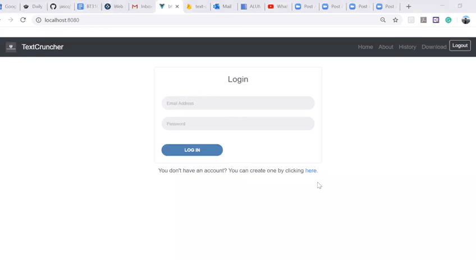
Task: Switch to the YouTube What tab
Action: coord(278,6)
